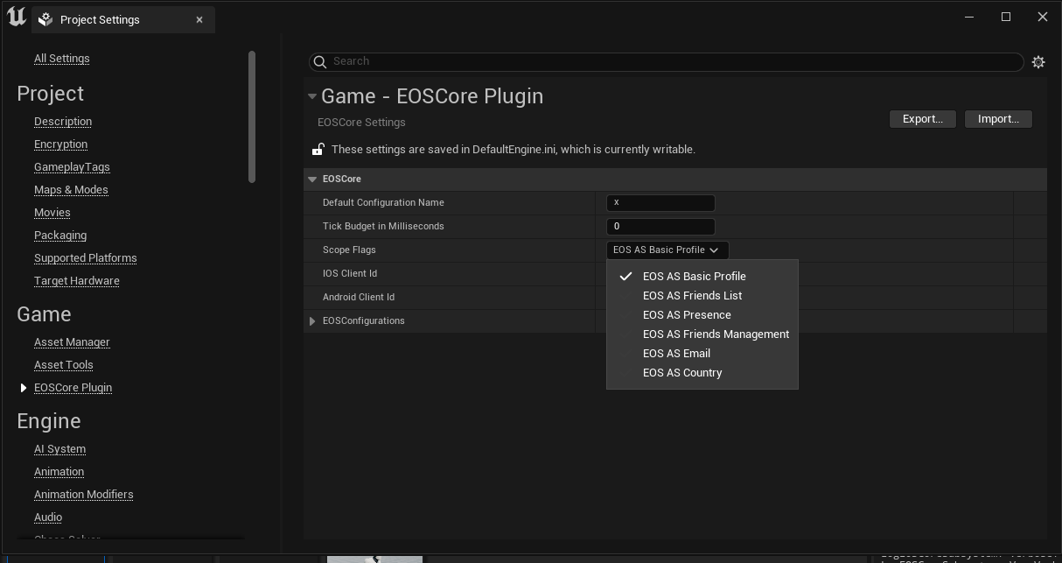Viewport: 1062px width, 563px height.
Task: Click the Export button
Action: [x=922, y=119]
